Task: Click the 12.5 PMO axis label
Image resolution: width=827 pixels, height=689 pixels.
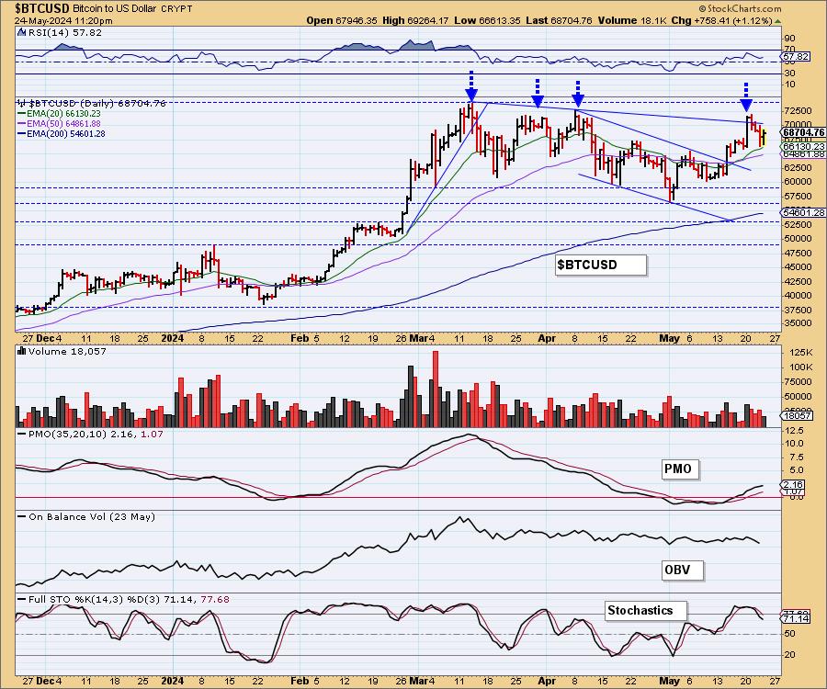Action: (794, 431)
